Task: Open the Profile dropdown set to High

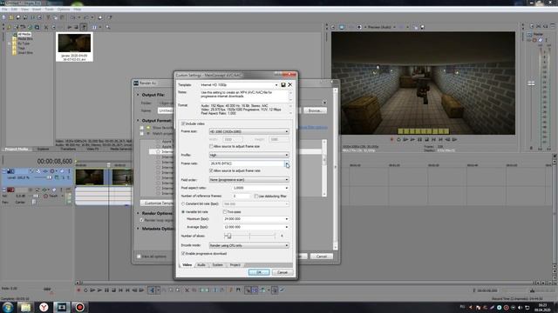Action: [x=248, y=155]
